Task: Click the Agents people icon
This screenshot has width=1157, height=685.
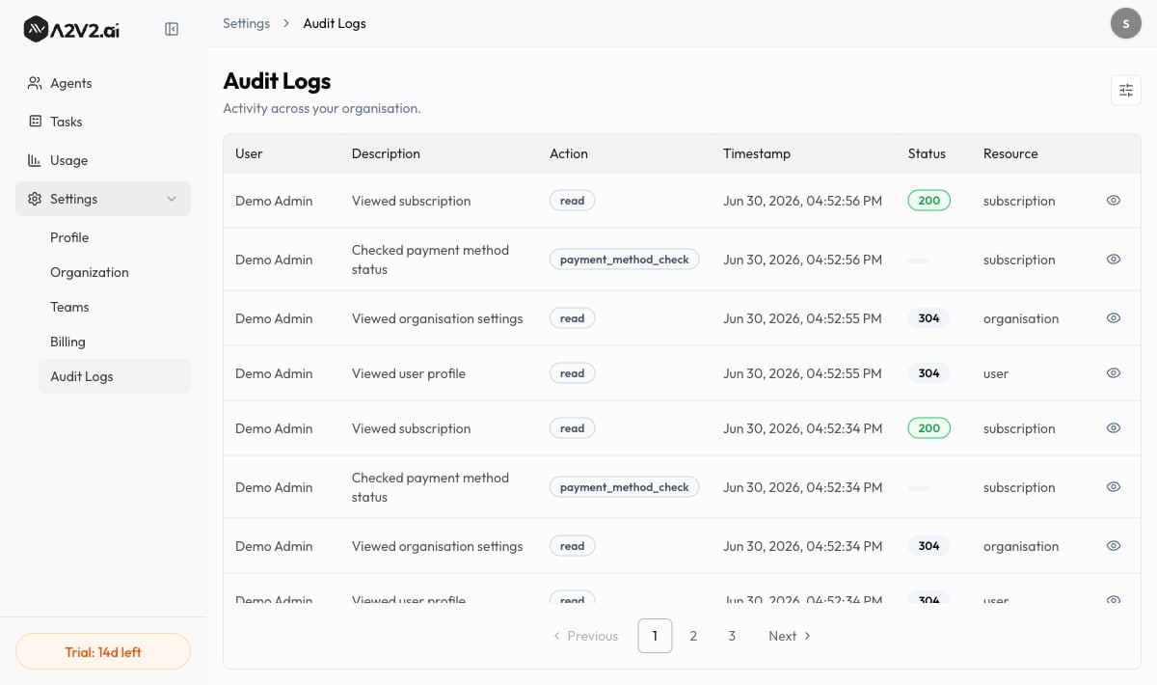Action: point(35,83)
